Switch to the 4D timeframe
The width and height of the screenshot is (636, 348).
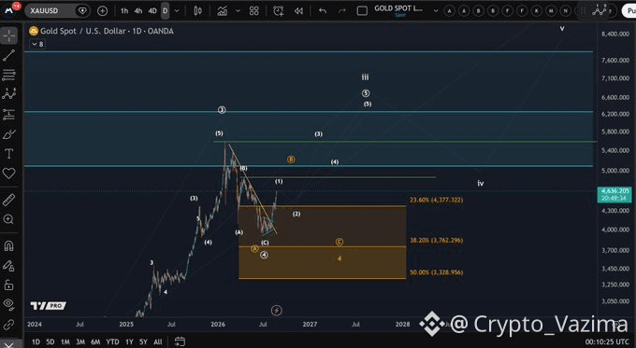(x=152, y=11)
